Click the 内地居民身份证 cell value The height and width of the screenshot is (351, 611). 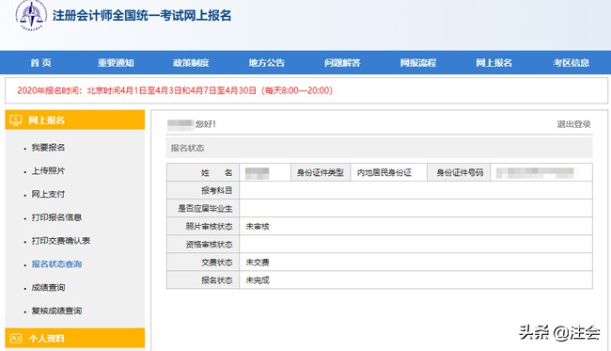[x=384, y=173]
